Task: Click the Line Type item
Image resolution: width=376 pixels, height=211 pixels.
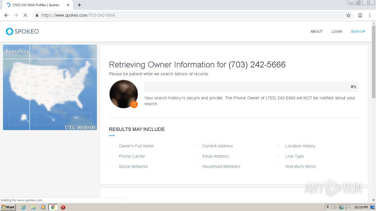Action: click(x=294, y=156)
